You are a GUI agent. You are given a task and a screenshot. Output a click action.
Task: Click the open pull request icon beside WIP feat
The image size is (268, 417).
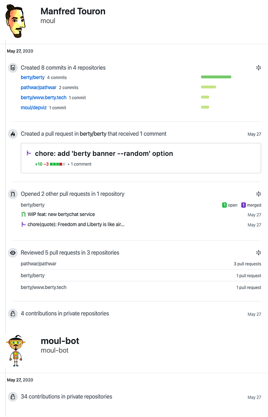pos(24,215)
